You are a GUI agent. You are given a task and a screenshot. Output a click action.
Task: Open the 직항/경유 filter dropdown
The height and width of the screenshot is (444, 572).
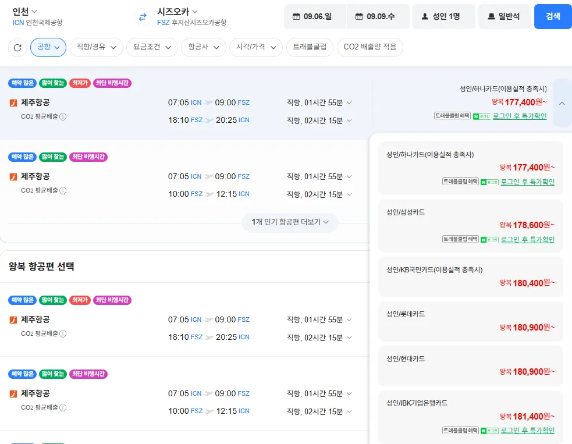[x=97, y=47]
